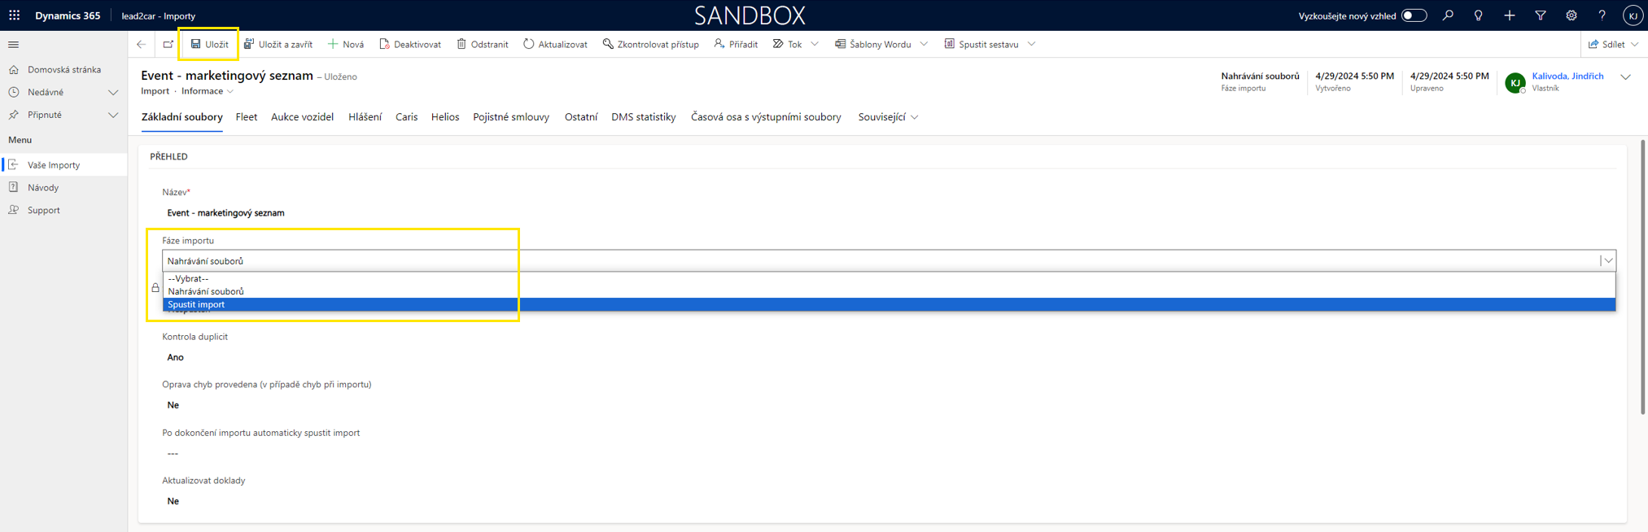Open the Dynamics 365 app launcher grid
Screen dimensions: 1648x532
click(x=15, y=15)
